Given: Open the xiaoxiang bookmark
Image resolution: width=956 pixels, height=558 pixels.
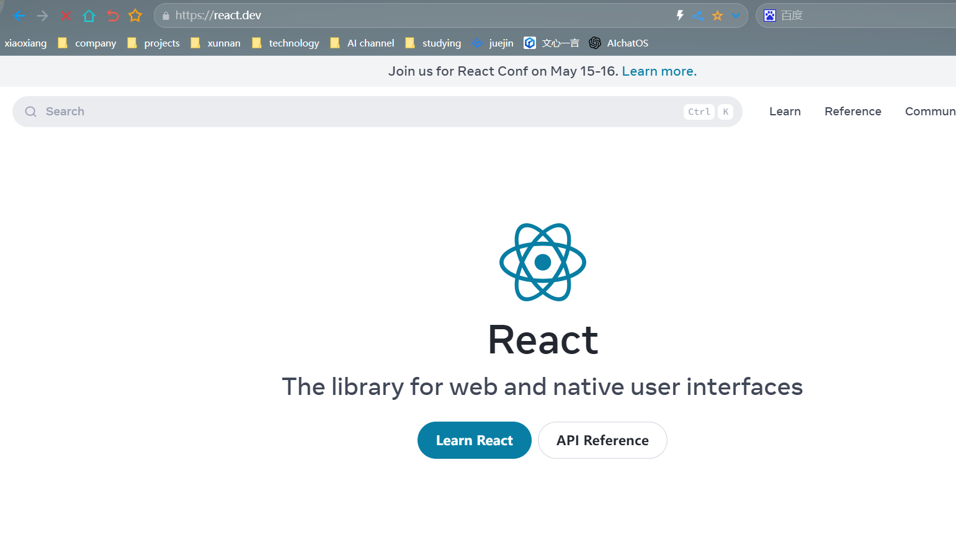Looking at the screenshot, I should click(25, 43).
